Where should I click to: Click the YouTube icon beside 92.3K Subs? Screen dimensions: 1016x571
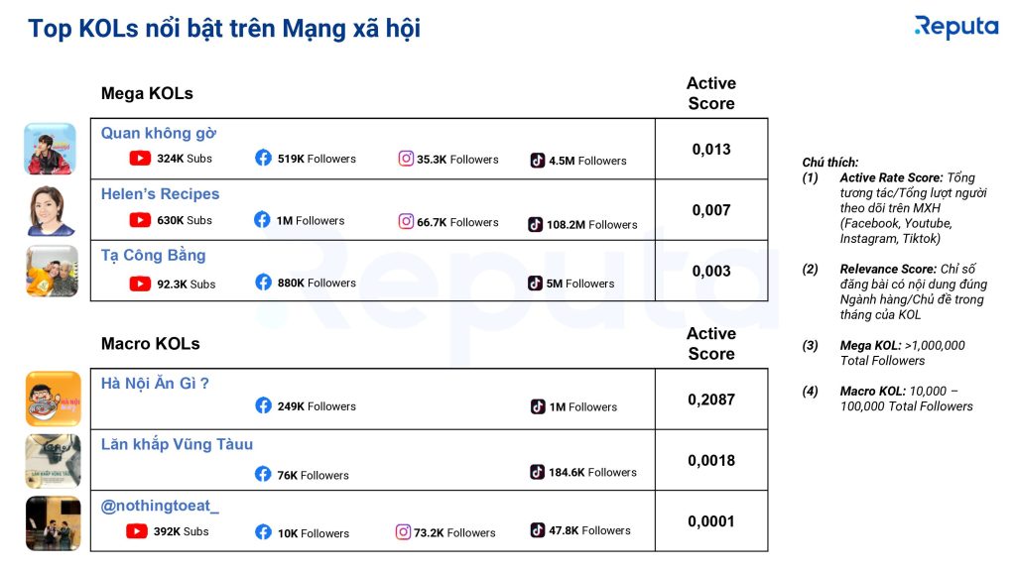(140, 284)
